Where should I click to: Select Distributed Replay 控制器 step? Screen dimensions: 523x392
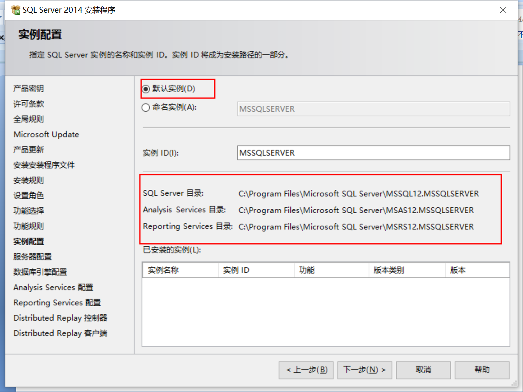(60, 318)
